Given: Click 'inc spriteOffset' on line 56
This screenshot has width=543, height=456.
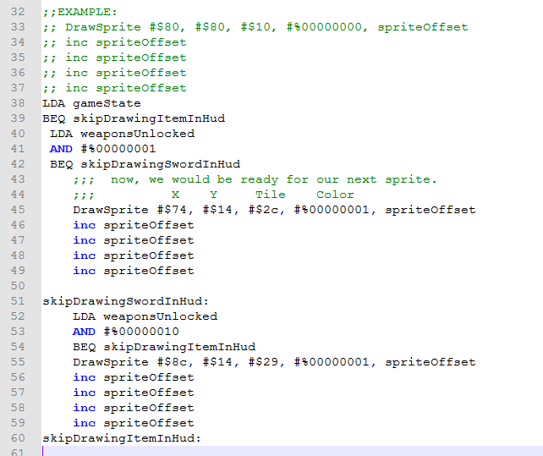Looking at the screenshot, I should tap(134, 377).
